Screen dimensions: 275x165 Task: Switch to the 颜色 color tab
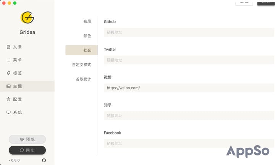[x=87, y=36]
